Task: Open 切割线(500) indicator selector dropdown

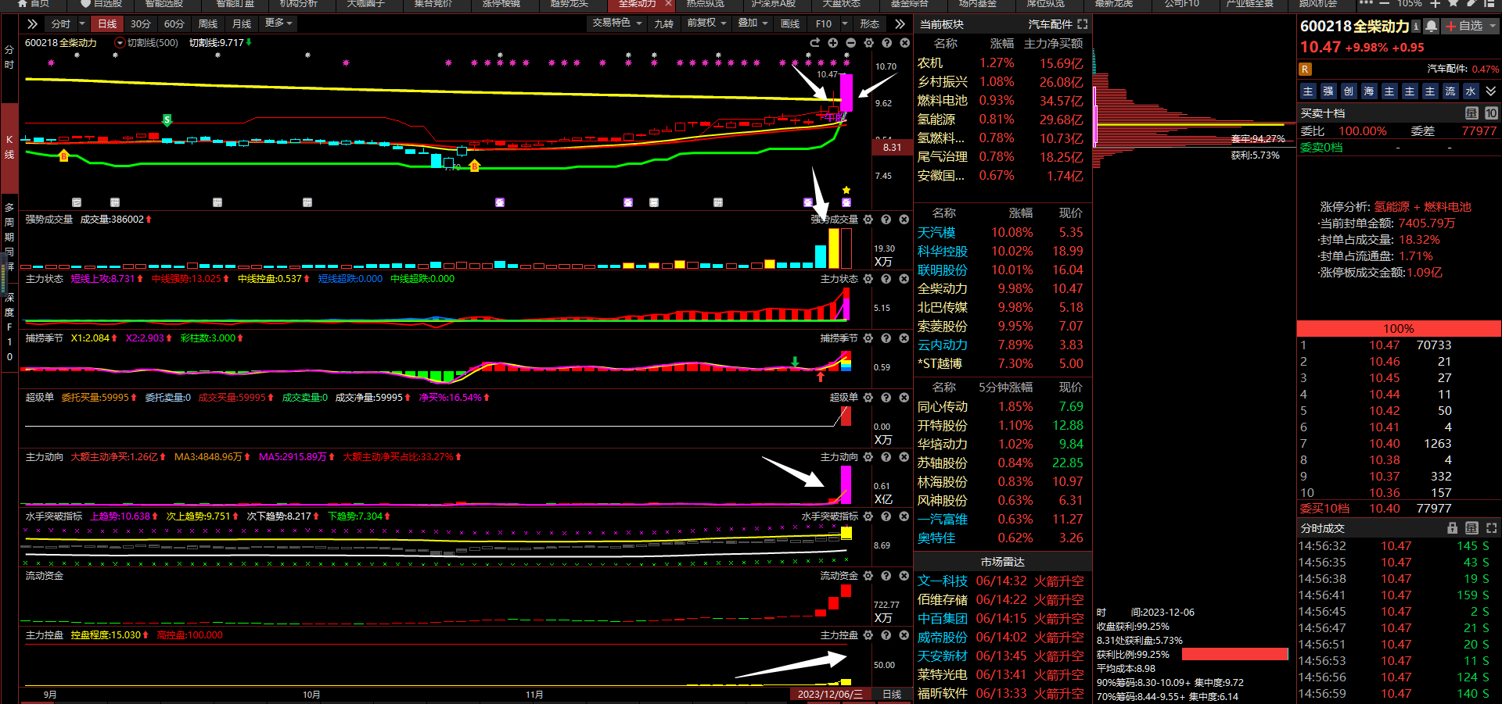Action: pos(120,43)
